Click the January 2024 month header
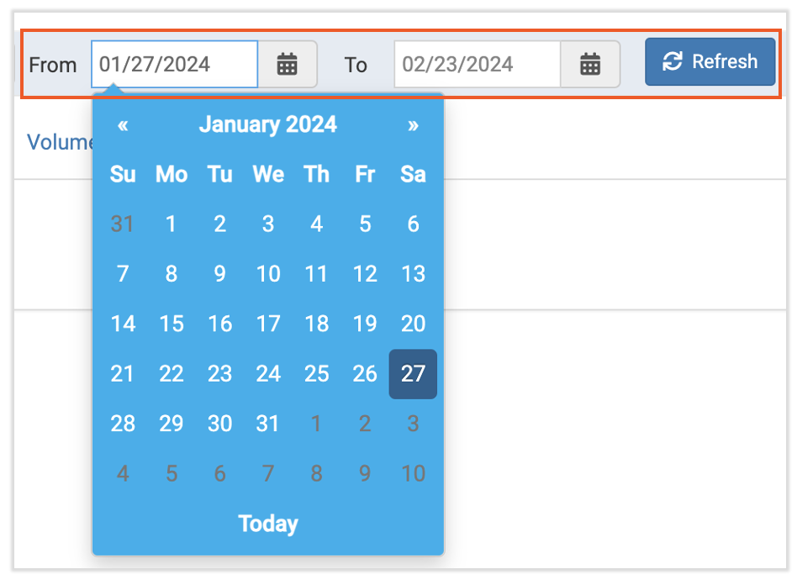Image resolution: width=797 pixels, height=580 pixels. pyautogui.click(x=267, y=125)
